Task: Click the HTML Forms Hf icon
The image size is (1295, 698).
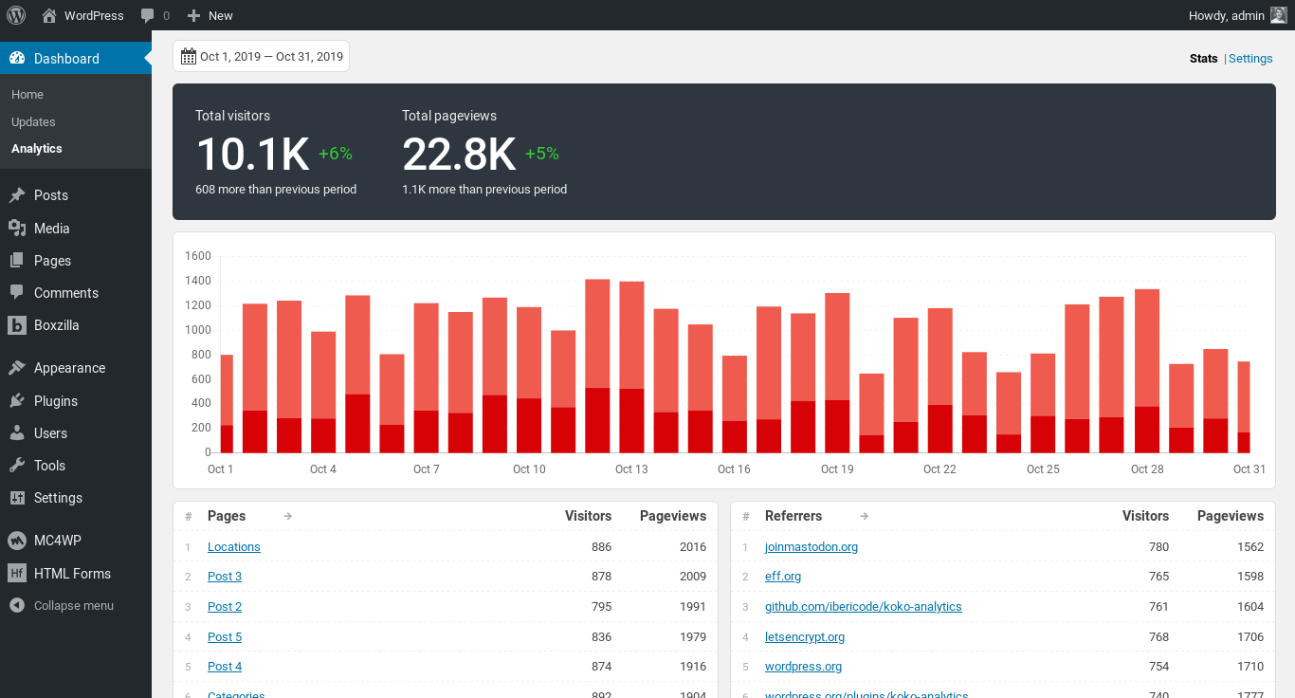Action: click(x=17, y=573)
